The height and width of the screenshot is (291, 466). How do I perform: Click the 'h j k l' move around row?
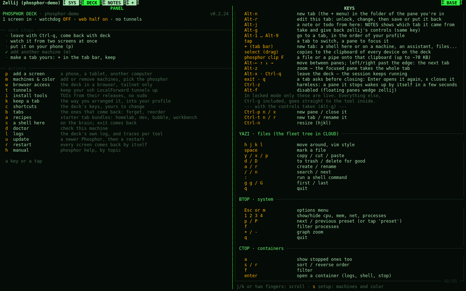pos(299,145)
